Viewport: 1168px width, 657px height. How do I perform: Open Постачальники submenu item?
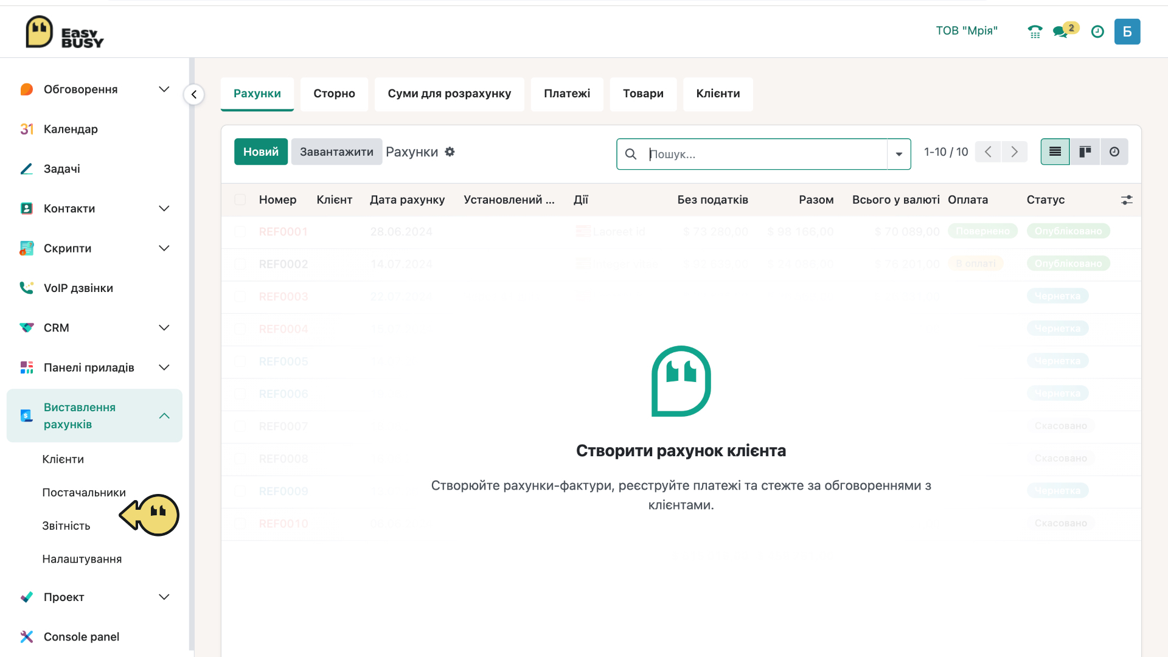click(x=84, y=493)
